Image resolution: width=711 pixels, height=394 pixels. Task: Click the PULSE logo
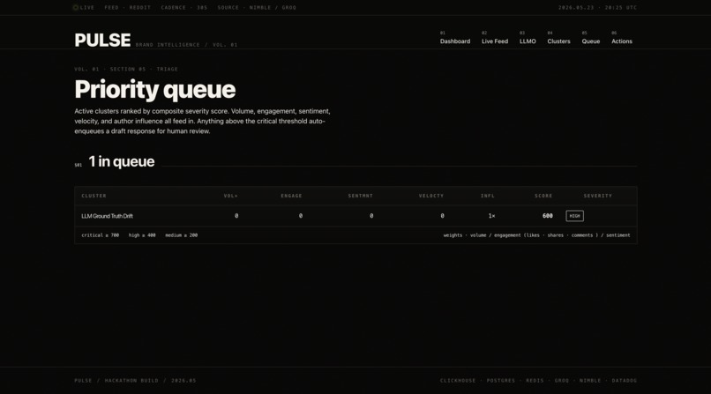pyautogui.click(x=102, y=40)
